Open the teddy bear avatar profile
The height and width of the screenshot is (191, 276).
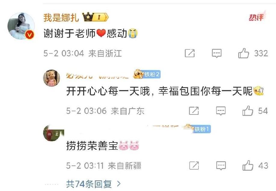click(x=52, y=78)
